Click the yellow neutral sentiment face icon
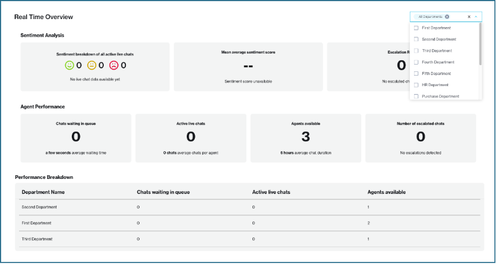The height and width of the screenshot is (265, 497). [x=92, y=65]
